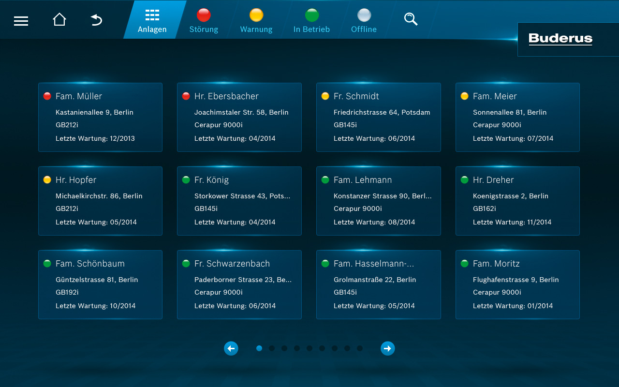Show In Betrieb green systems
The height and width of the screenshot is (387, 619).
(x=312, y=20)
